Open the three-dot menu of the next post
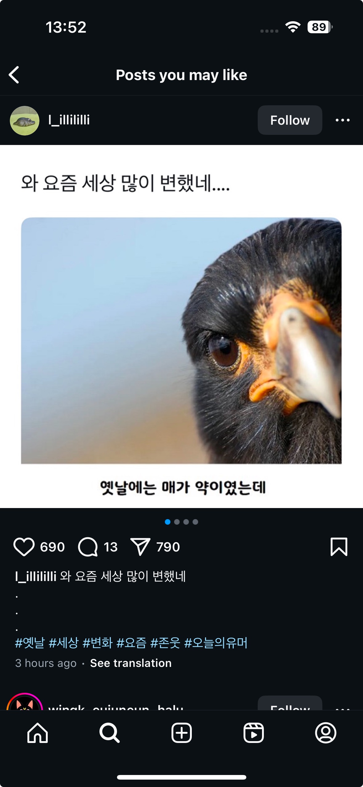363x787 pixels. pos(343,708)
